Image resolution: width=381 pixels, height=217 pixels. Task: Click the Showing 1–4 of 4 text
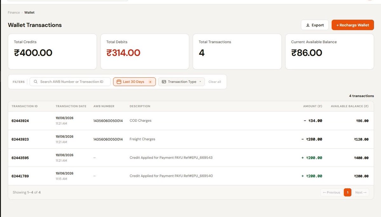coord(27,192)
